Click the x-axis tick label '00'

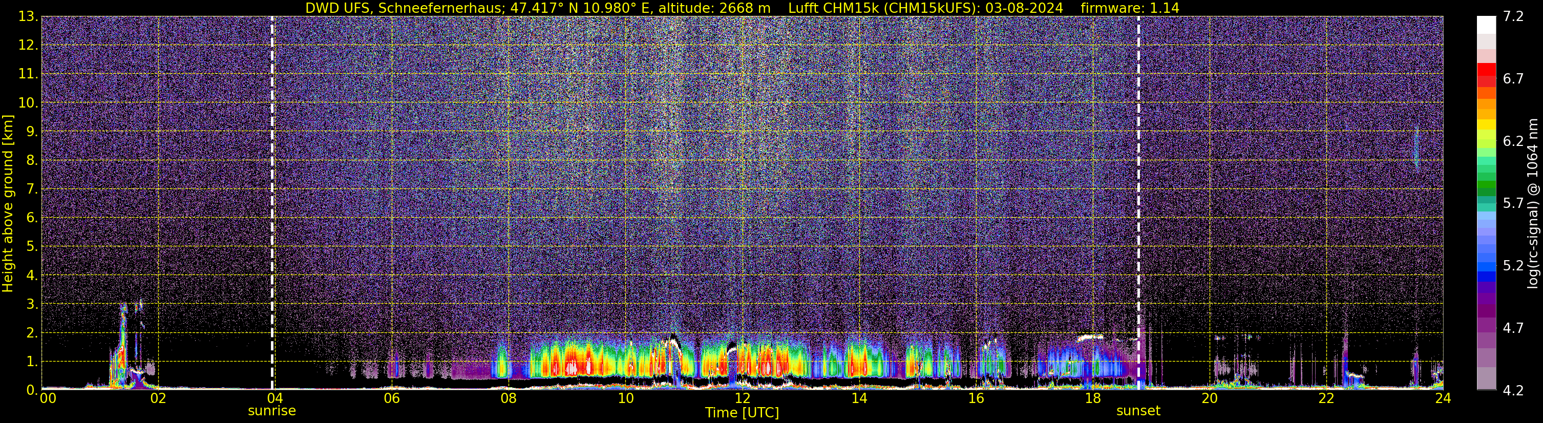click(x=48, y=398)
